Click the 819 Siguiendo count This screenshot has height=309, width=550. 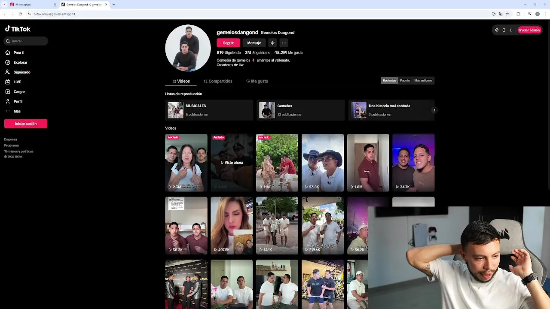229,52
